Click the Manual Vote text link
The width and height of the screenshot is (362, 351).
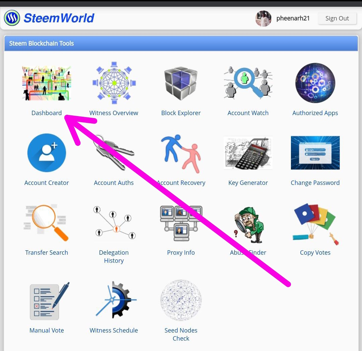pos(47,330)
